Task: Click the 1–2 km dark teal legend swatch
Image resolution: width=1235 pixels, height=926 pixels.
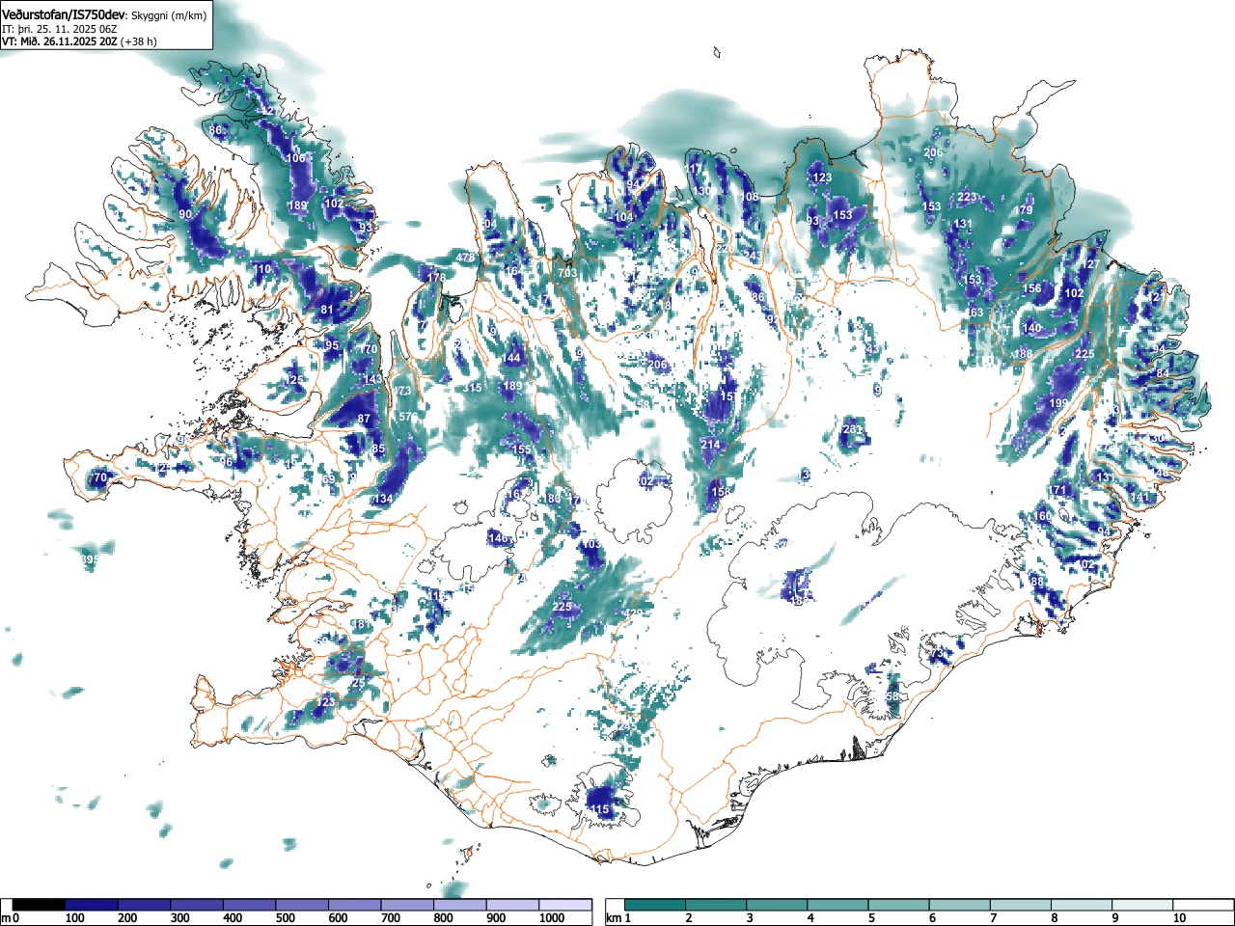Action: [655, 905]
